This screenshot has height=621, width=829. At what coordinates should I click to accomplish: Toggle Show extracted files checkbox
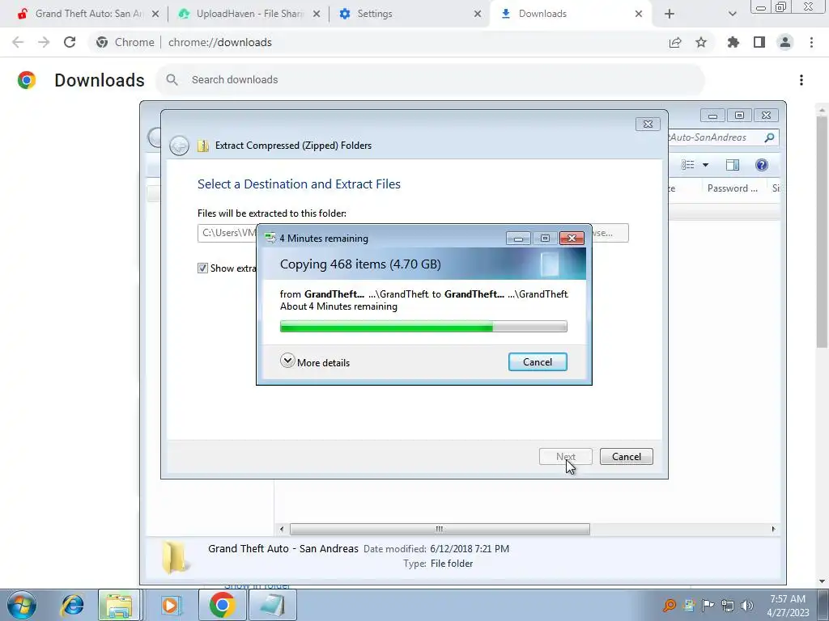point(202,268)
